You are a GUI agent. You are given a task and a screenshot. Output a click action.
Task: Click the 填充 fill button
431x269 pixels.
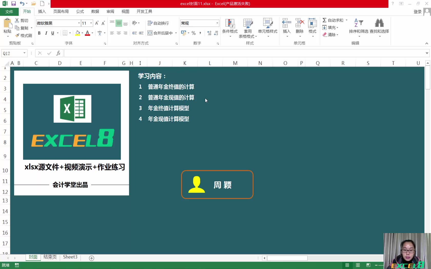[x=330, y=27]
